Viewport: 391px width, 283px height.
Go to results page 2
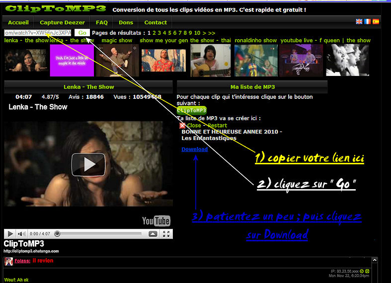click(154, 33)
